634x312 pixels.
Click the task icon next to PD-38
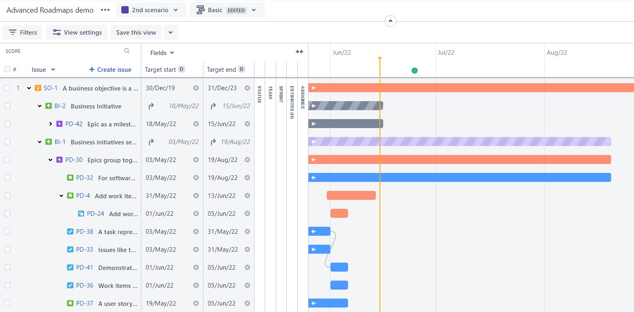pos(70,232)
